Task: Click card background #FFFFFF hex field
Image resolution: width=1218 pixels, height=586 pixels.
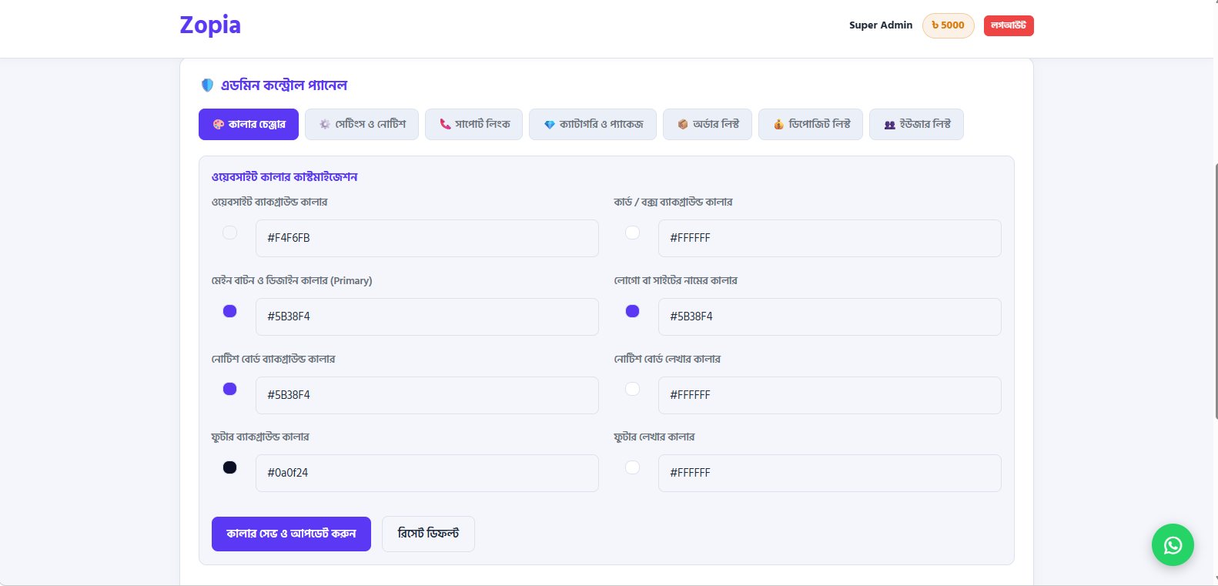Action: (830, 238)
